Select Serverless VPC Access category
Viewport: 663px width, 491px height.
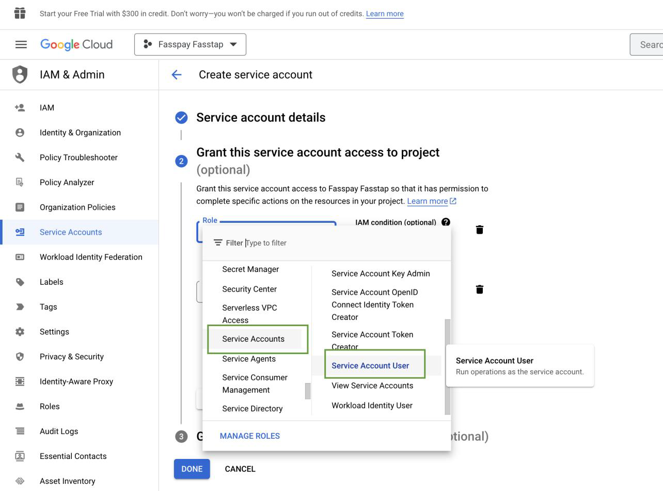[249, 314]
